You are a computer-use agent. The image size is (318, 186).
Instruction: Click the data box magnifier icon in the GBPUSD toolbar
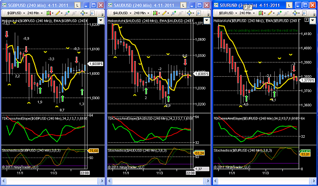pos(92,13)
